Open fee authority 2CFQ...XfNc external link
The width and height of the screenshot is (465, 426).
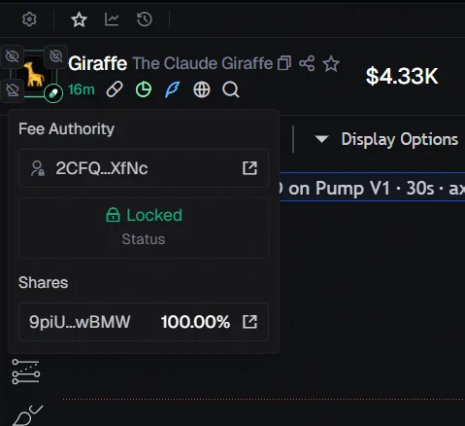pos(249,168)
